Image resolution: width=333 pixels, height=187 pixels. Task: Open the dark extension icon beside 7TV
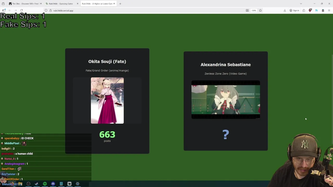click(x=323, y=10)
